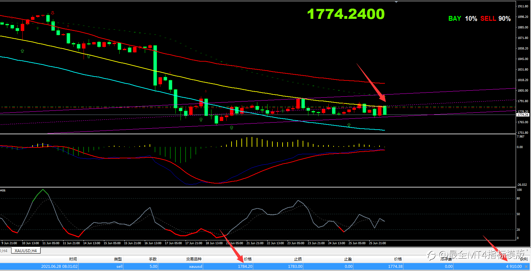Select the order time 2021.06.28 08:31:02 cell

click(59, 266)
